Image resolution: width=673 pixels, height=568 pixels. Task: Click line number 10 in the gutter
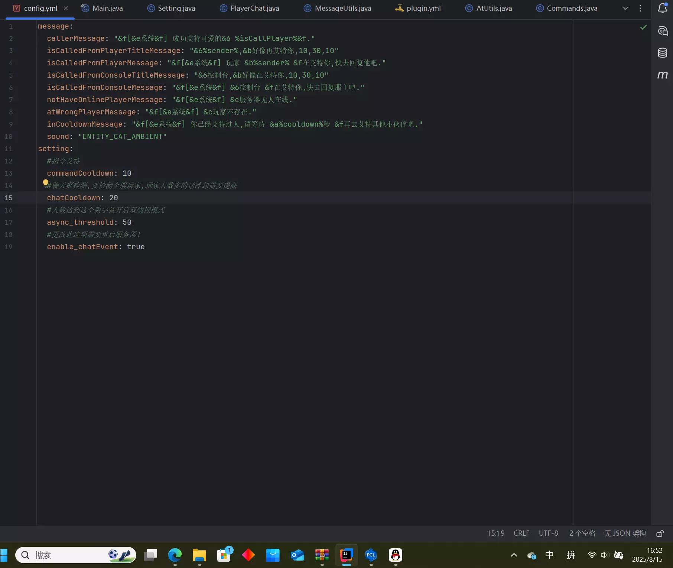(x=9, y=137)
